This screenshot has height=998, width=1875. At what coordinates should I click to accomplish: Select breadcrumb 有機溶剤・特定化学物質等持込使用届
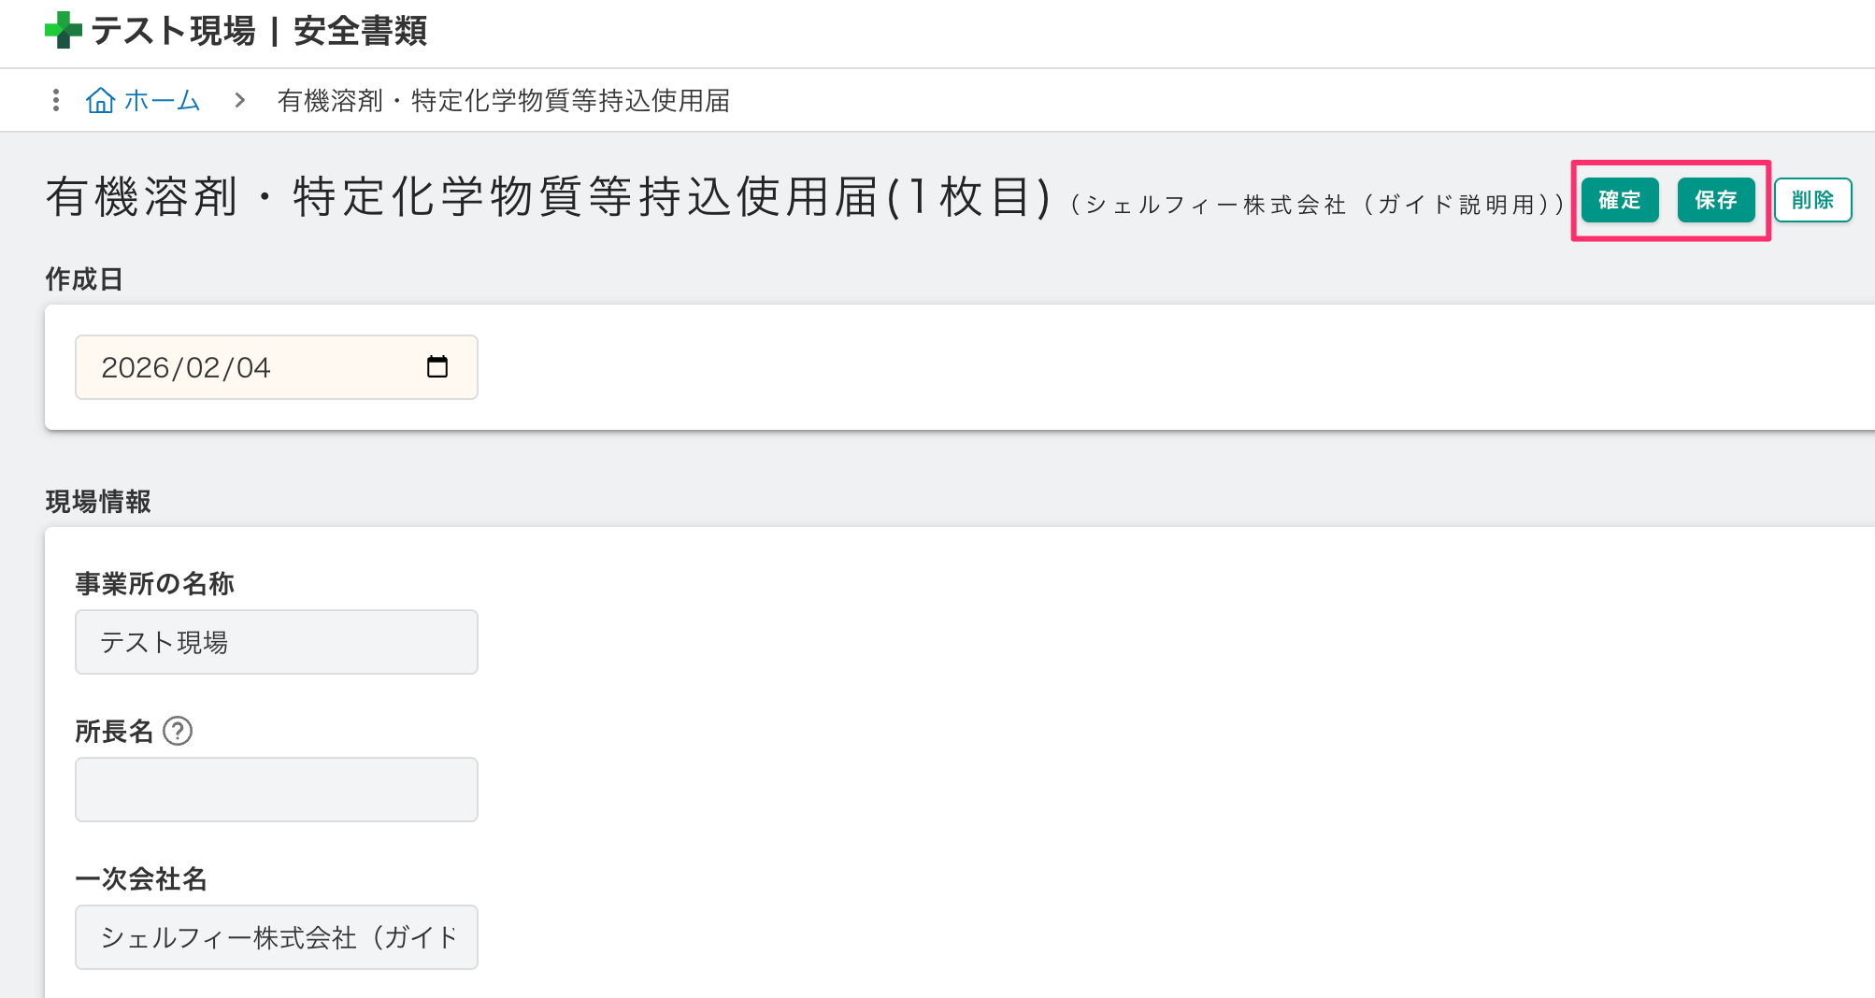click(x=503, y=100)
